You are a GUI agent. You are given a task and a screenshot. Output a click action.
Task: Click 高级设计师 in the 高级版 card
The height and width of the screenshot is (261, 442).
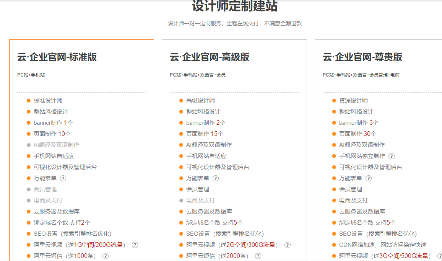coord(200,100)
